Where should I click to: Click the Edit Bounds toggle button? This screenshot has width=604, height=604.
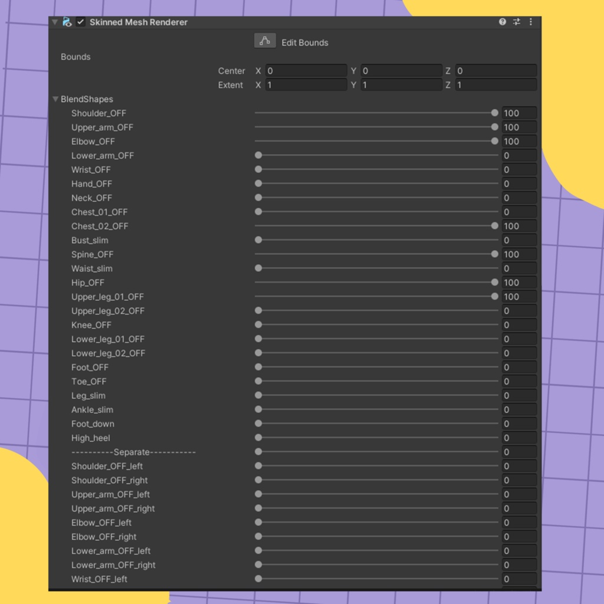[x=265, y=41]
